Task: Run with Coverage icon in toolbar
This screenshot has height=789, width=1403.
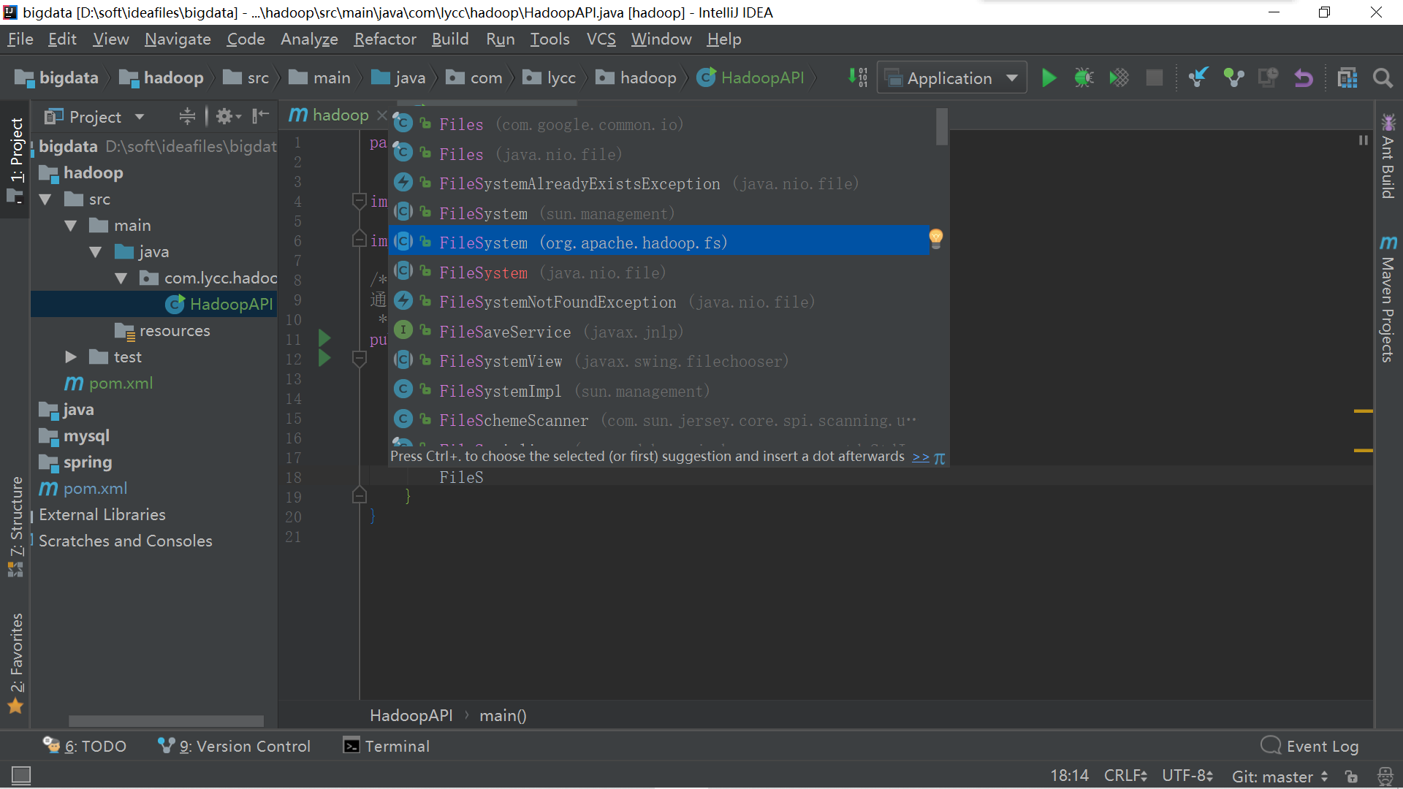Action: [x=1119, y=78]
